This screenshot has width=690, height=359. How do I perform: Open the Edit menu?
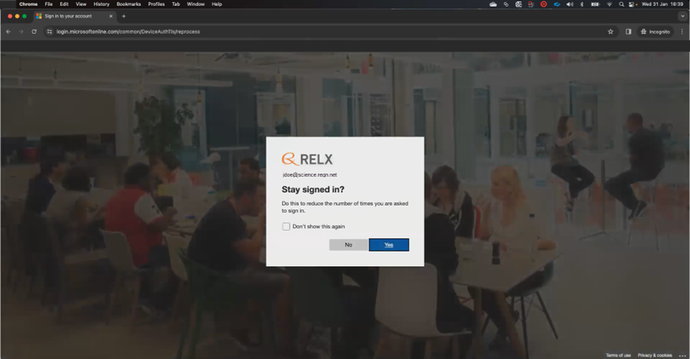(x=64, y=4)
